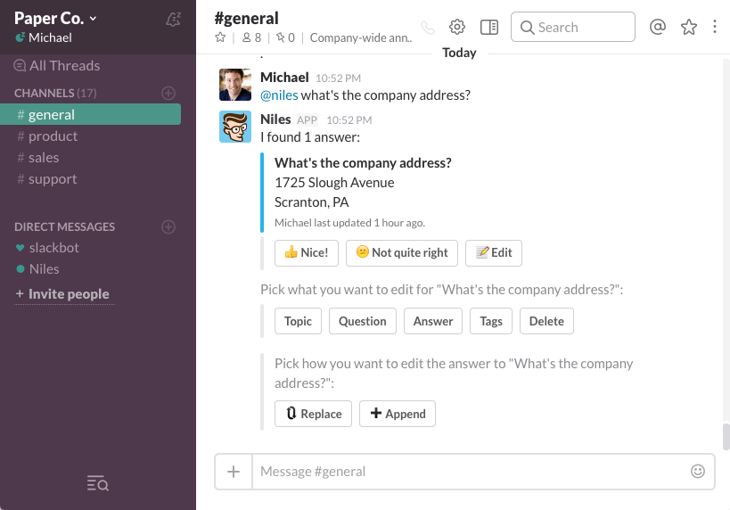Open Paper Co. workspace dropdown menu
The width and height of the screenshot is (730, 510).
point(56,18)
